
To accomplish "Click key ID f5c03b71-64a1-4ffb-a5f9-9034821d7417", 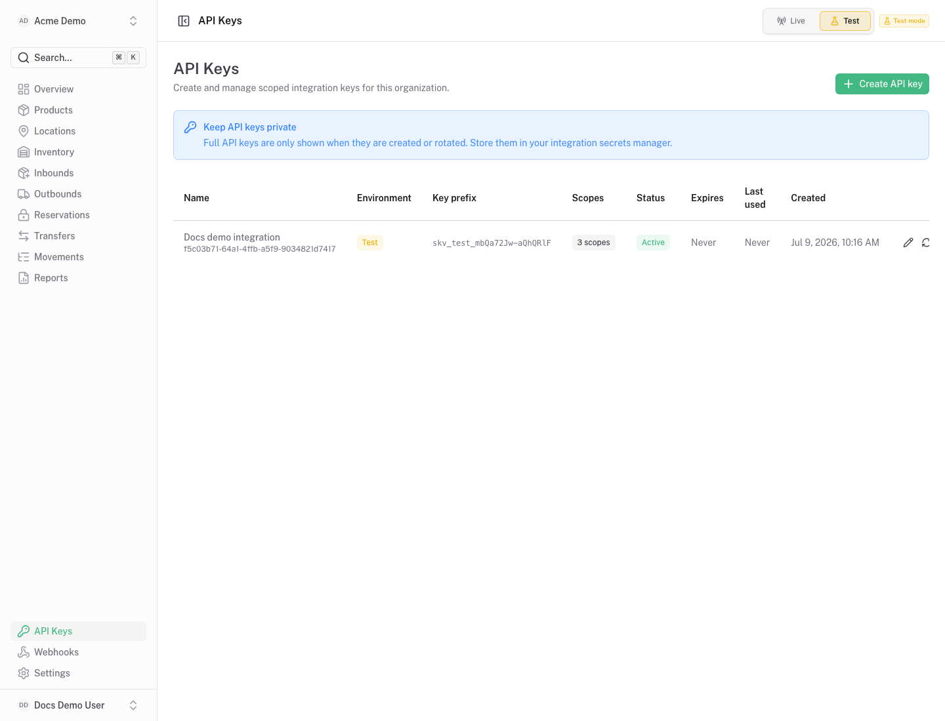I will point(260,249).
